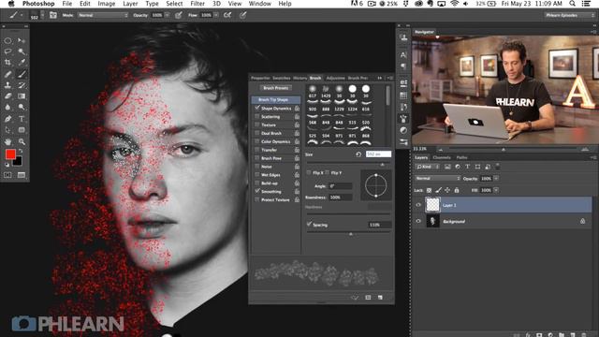
Task: Hide Layer 1 with its eye icon
Action: coord(418,205)
